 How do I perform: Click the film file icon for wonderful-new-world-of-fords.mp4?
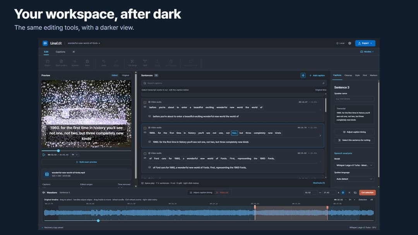coord(47,174)
